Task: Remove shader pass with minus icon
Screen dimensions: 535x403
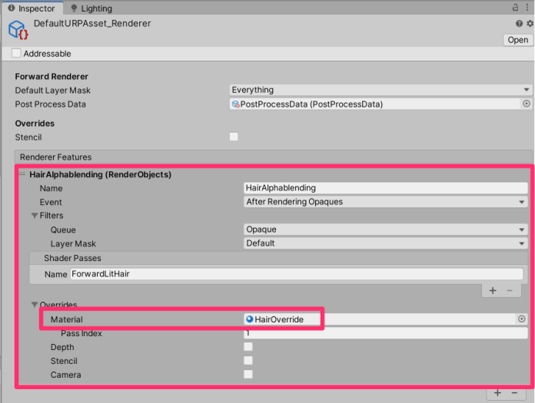Action: click(x=509, y=291)
